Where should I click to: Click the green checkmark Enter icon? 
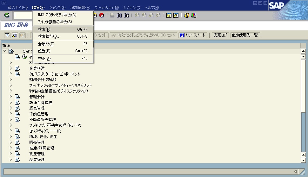point(7,15)
